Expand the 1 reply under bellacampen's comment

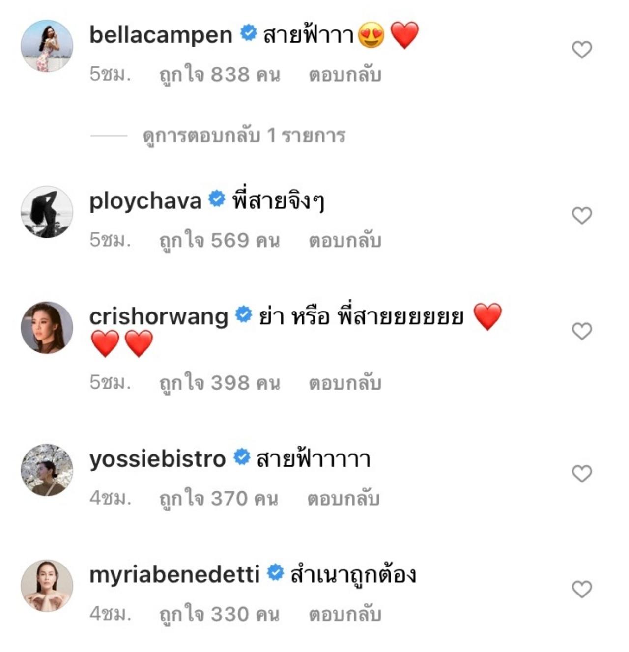pos(244,136)
